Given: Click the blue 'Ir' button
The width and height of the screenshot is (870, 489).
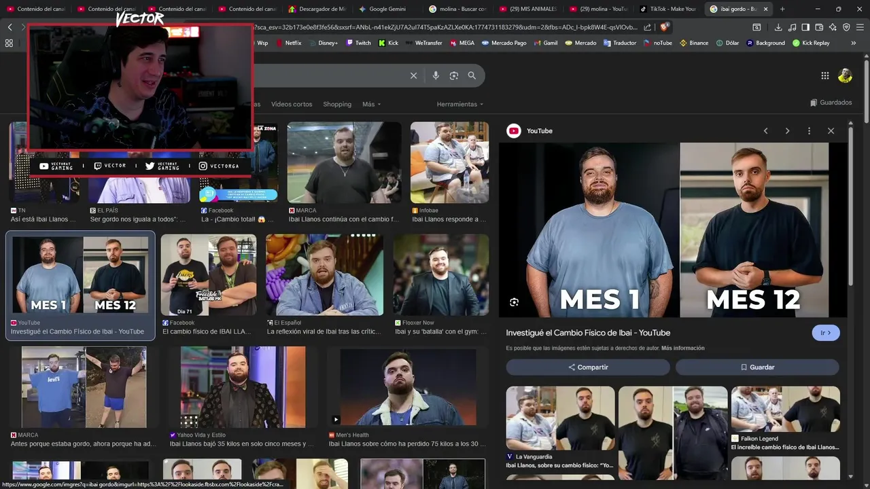Looking at the screenshot, I should click(826, 333).
